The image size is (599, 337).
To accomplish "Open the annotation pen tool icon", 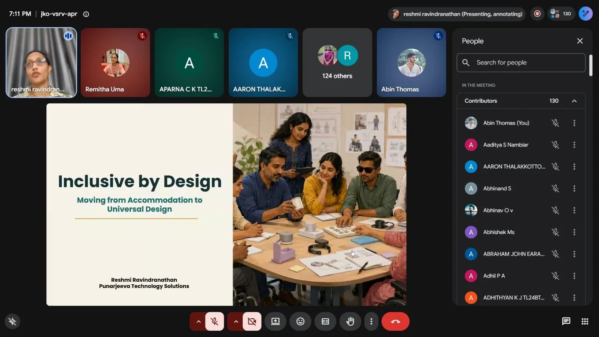I will coord(586,14).
